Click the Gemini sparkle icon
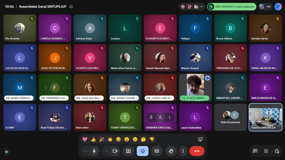This screenshot has width=285, height=160. pos(7,152)
